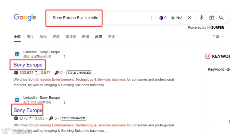Screen dimensions: 241x136
Task: Click keyword key icon in second result
Action: click(51, 118)
